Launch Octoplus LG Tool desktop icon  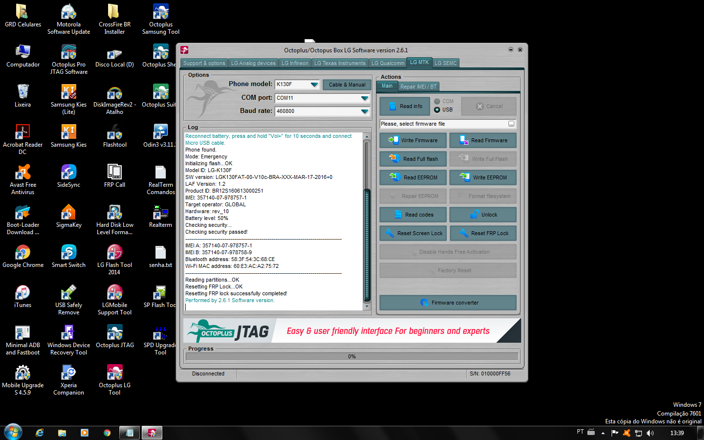(x=114, y=380)
